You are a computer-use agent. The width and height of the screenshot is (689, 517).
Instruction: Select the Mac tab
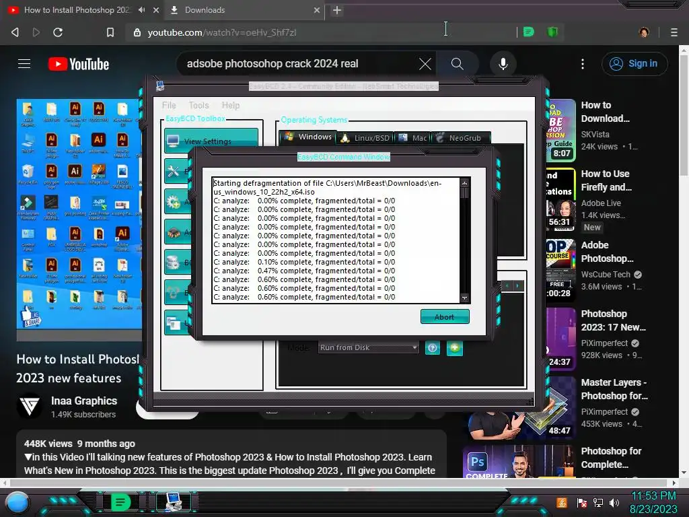click(x=412, y=138)
